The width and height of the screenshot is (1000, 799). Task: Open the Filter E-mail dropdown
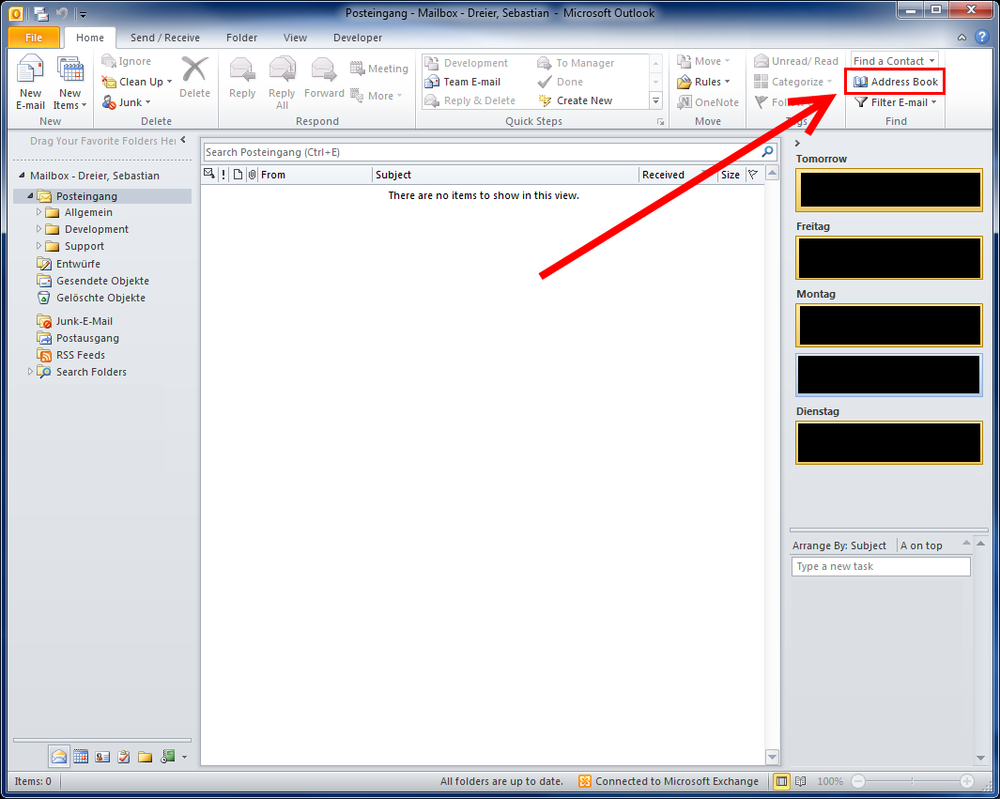click(x=896, y=102)
